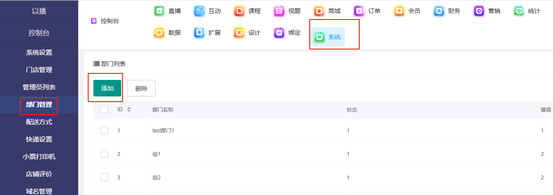The image size is (553, 195).
Task: Go to 管理员列表 in the sidebar
Action: point(39,87)
